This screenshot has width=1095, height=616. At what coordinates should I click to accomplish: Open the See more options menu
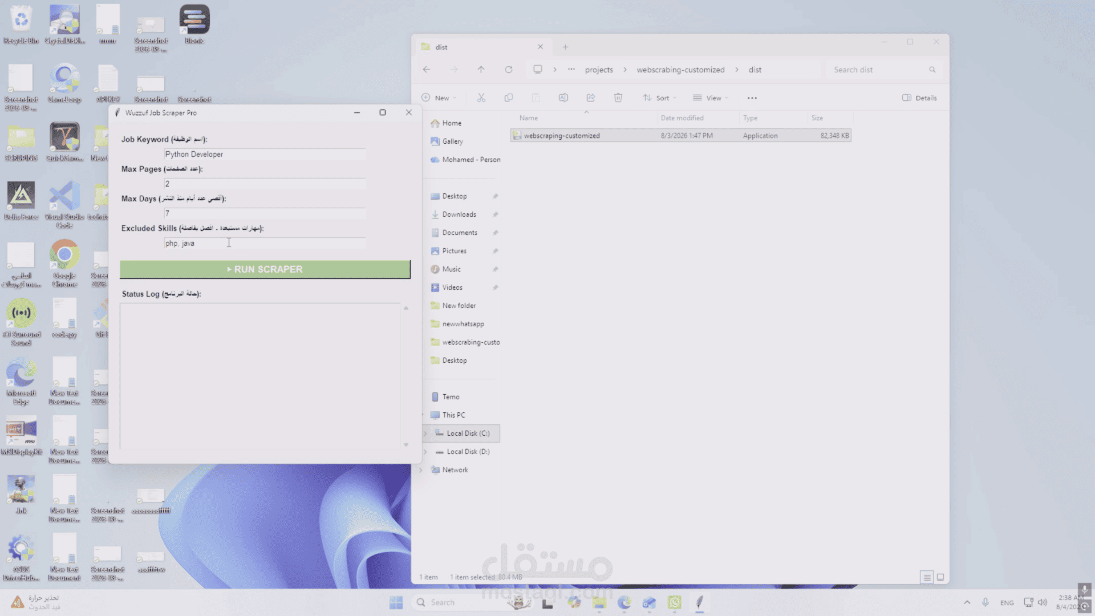click(x=752, y=98)
